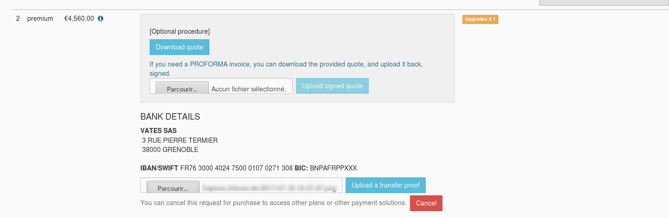The height and width of the screenshot is (218, 669).
Task: Click the [Optional procedure] label
Action: coord(180,31)
